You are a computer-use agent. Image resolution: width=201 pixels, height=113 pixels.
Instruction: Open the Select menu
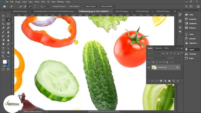click(37, 2)
